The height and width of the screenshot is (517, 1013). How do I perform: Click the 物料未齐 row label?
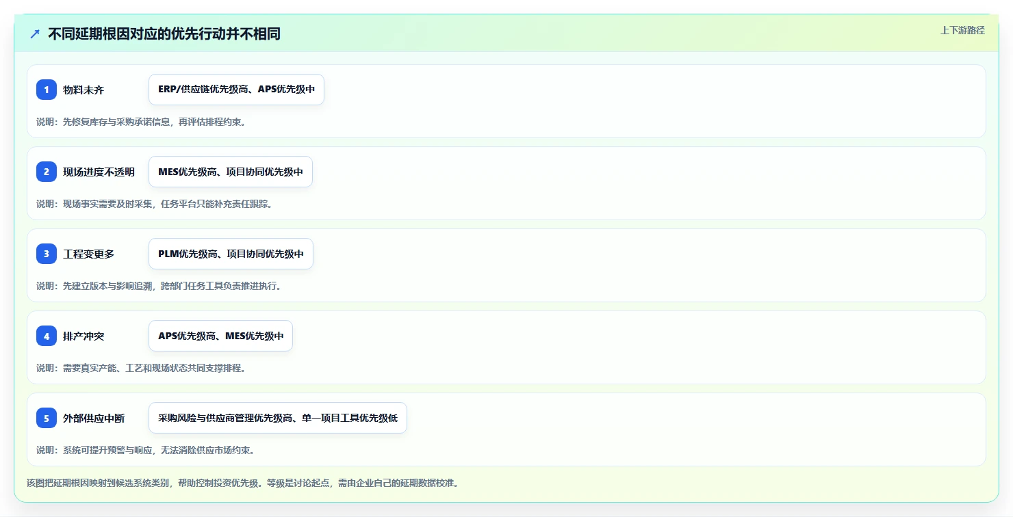click(x=84, y=90)
